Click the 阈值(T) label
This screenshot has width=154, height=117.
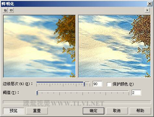(11, 93)
